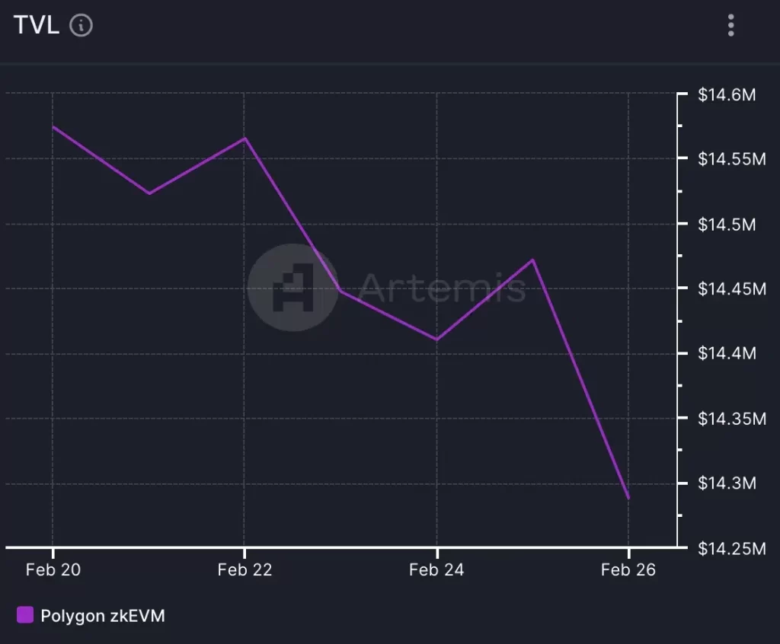Viewport: 780px width, 644px height.
Task: Click the $14.6M y-axis label
Action: click(x=726, y=95)
